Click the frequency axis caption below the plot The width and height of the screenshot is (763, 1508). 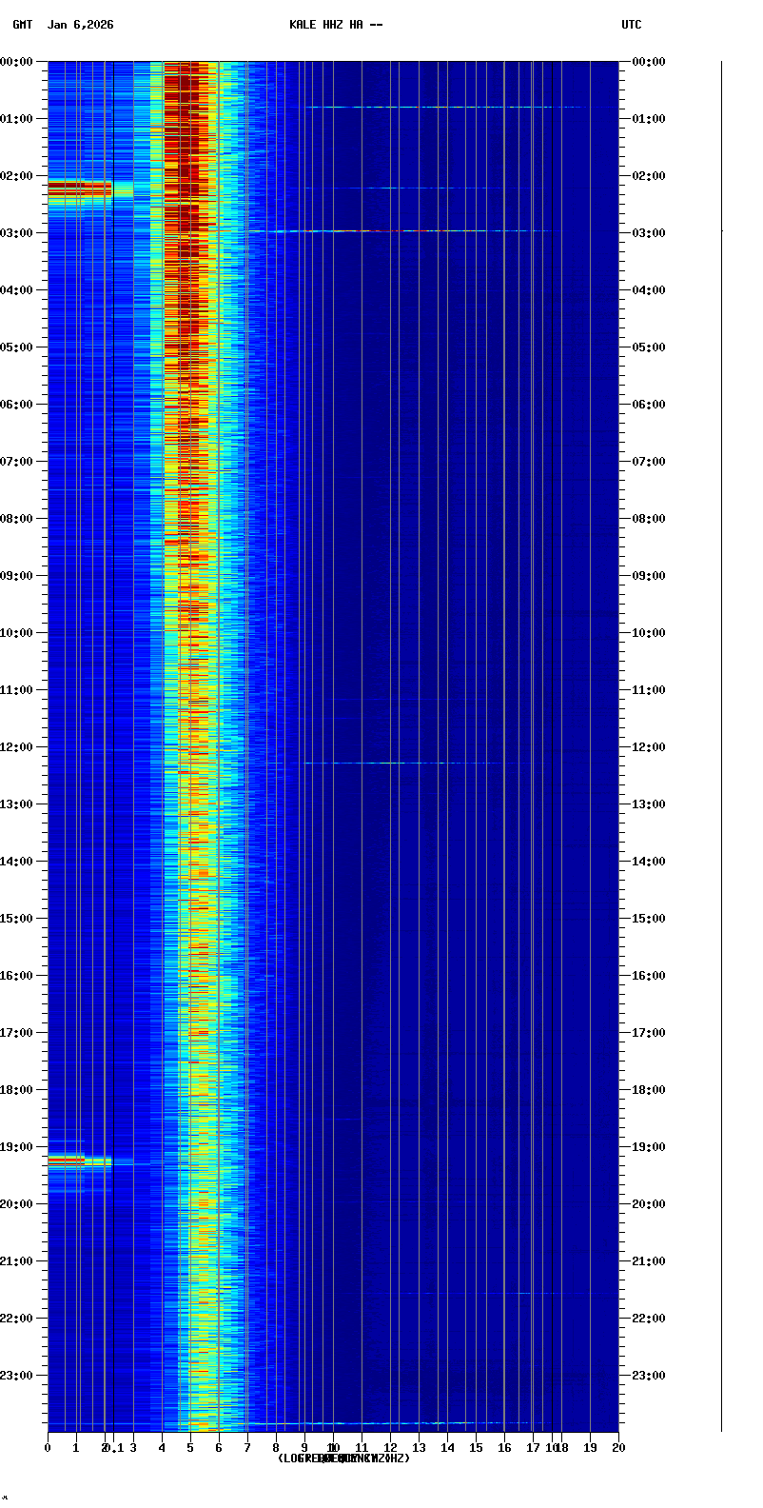pyautogui.click(x=343, y=1458)
